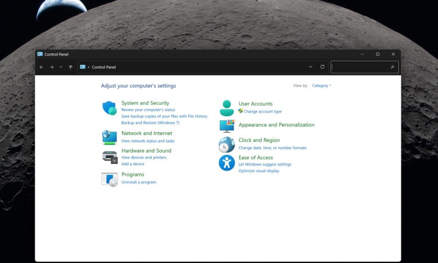This screenshot has height=263, width=438.
Task: Open Appearance and Personalization heading
Action: [x=276, y=125]
